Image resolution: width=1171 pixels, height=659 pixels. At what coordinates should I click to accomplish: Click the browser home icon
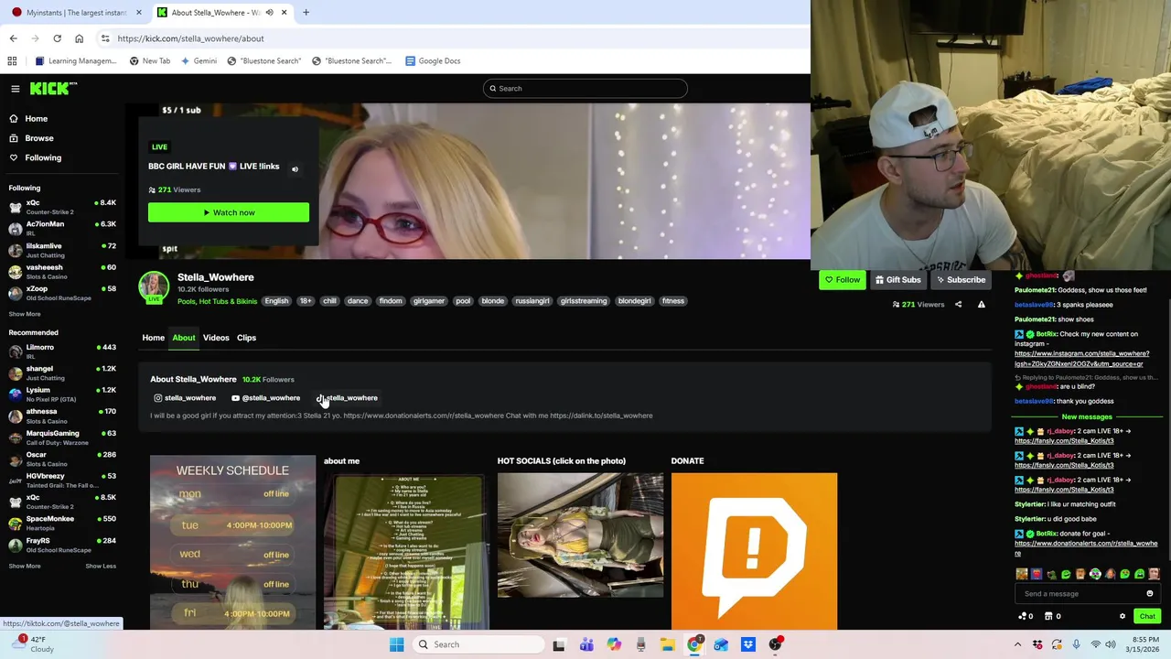tap(79, 38)
